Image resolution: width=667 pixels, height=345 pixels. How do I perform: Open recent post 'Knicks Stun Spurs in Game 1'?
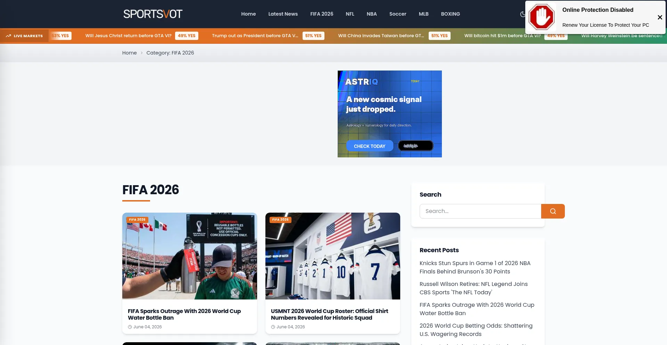[x=475, y=268]
